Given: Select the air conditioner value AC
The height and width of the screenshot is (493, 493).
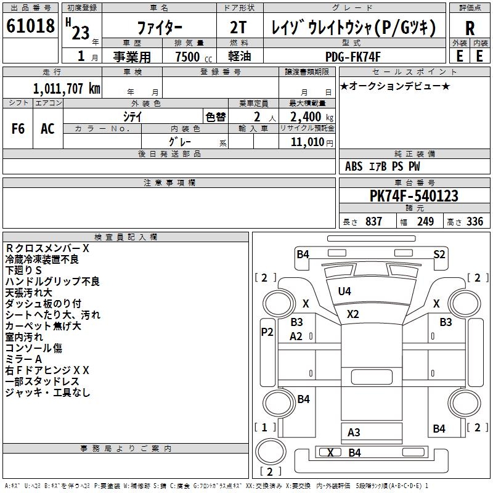Looking at the screenshot, I should pyautogui.click(x=48, y=129).
